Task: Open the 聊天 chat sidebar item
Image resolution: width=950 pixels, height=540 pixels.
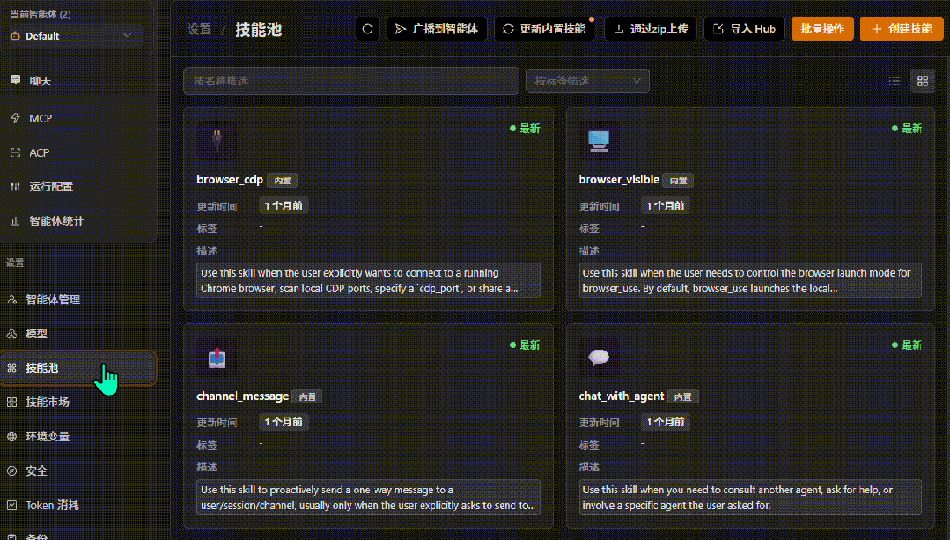Action: point(78,81)
